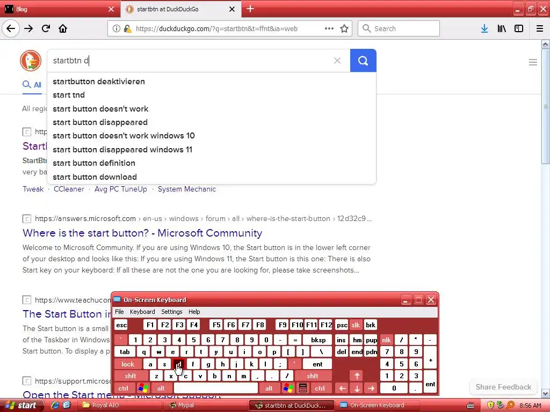Image resolution: width=550 pixels, height=412 pixels.
Task: Toggle the sidebar view icon
Action: 519,28
